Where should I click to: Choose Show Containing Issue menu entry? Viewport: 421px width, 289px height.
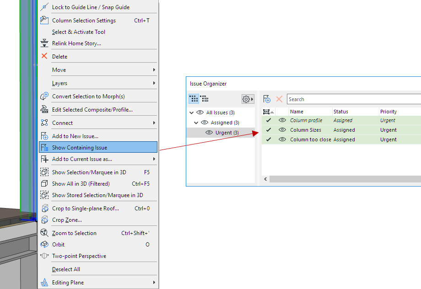coord(98,147)
